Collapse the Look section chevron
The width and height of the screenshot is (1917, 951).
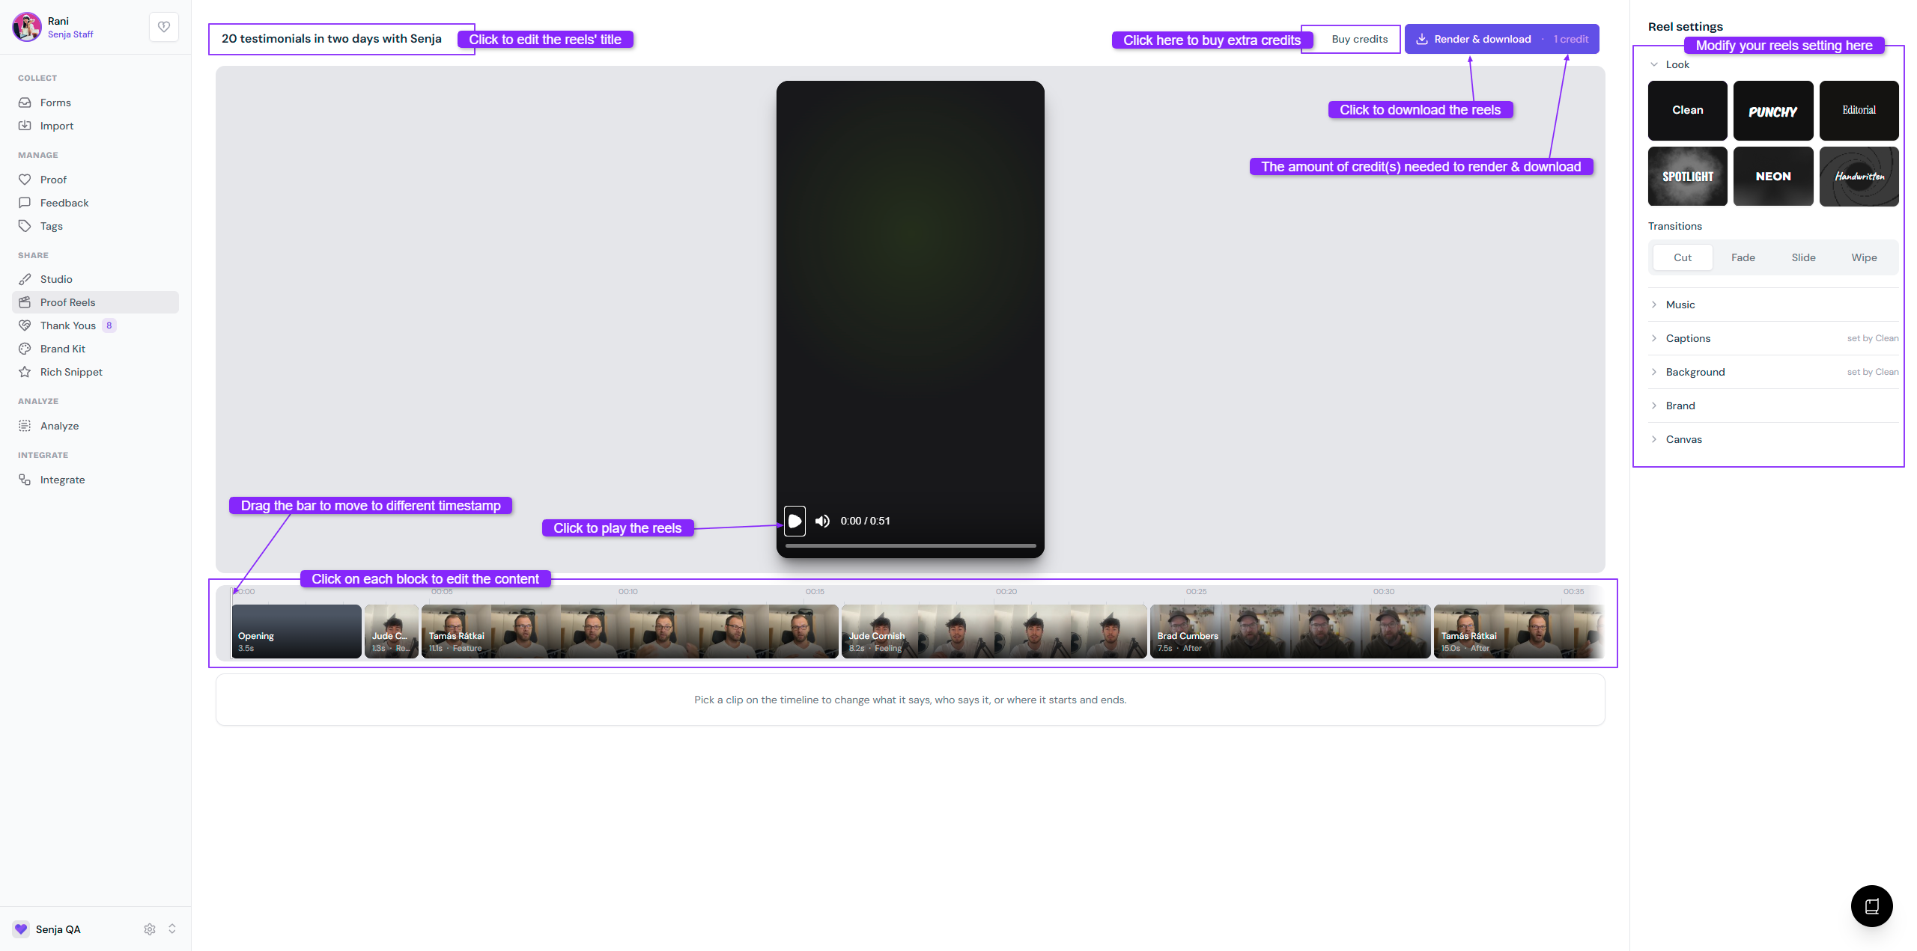point(1654,64)
